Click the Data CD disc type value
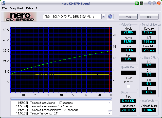The height and width of the screenshot is (118, 162). coord(128,101)
